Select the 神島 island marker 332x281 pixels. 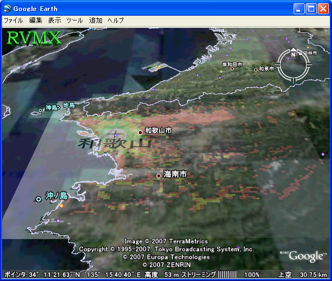40,110
